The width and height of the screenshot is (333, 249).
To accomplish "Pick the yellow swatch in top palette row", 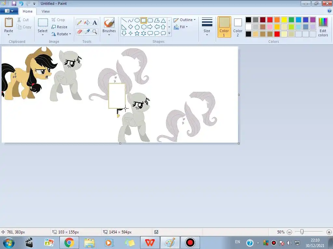I will pos(284,20).
